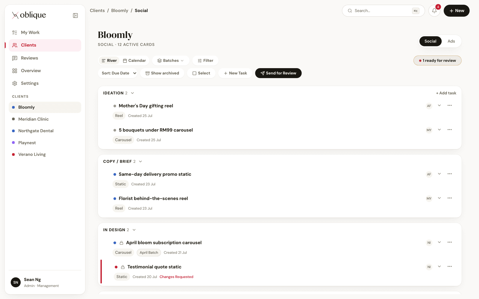
Task: Click the oblique logo
Action: tap(29, 15)
